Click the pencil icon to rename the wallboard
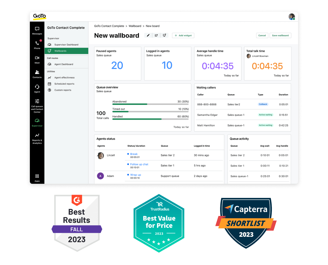 (148, 35)
